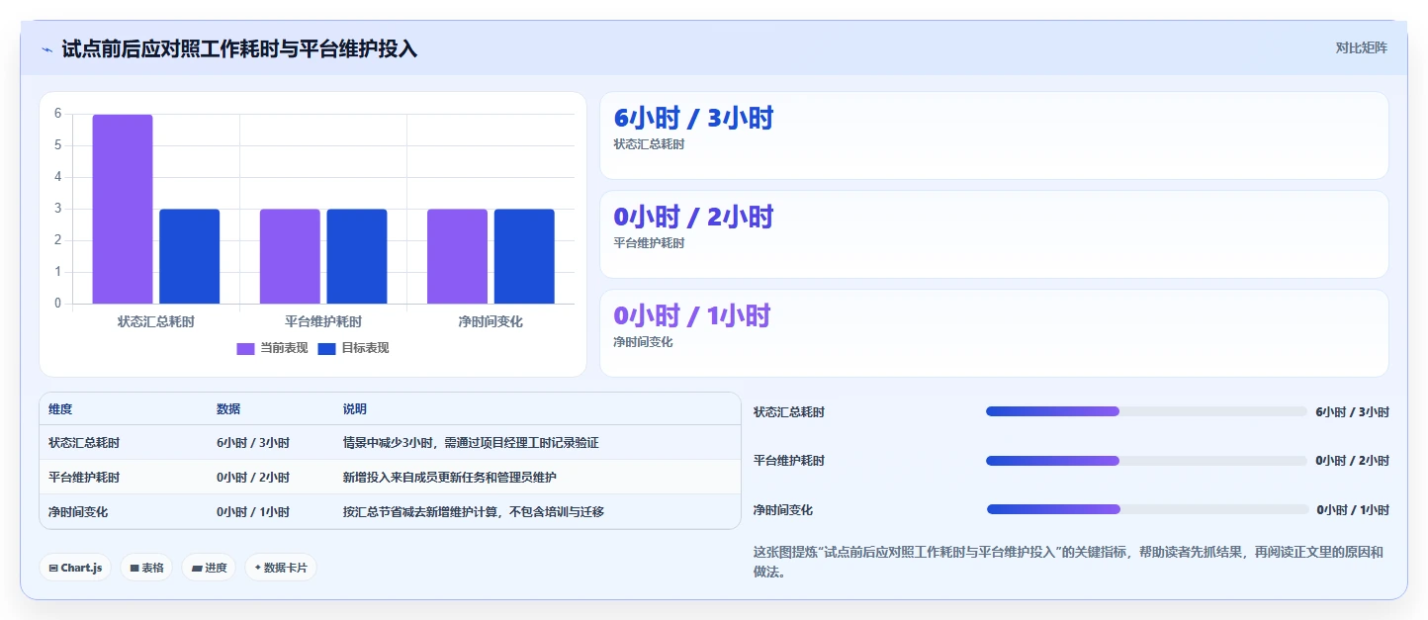Viewport: 1428px width, 620px height.
Task: Click progress value 6小时 / 3小时 at right
Action: pyautogui.click(x=1352, y=412)
